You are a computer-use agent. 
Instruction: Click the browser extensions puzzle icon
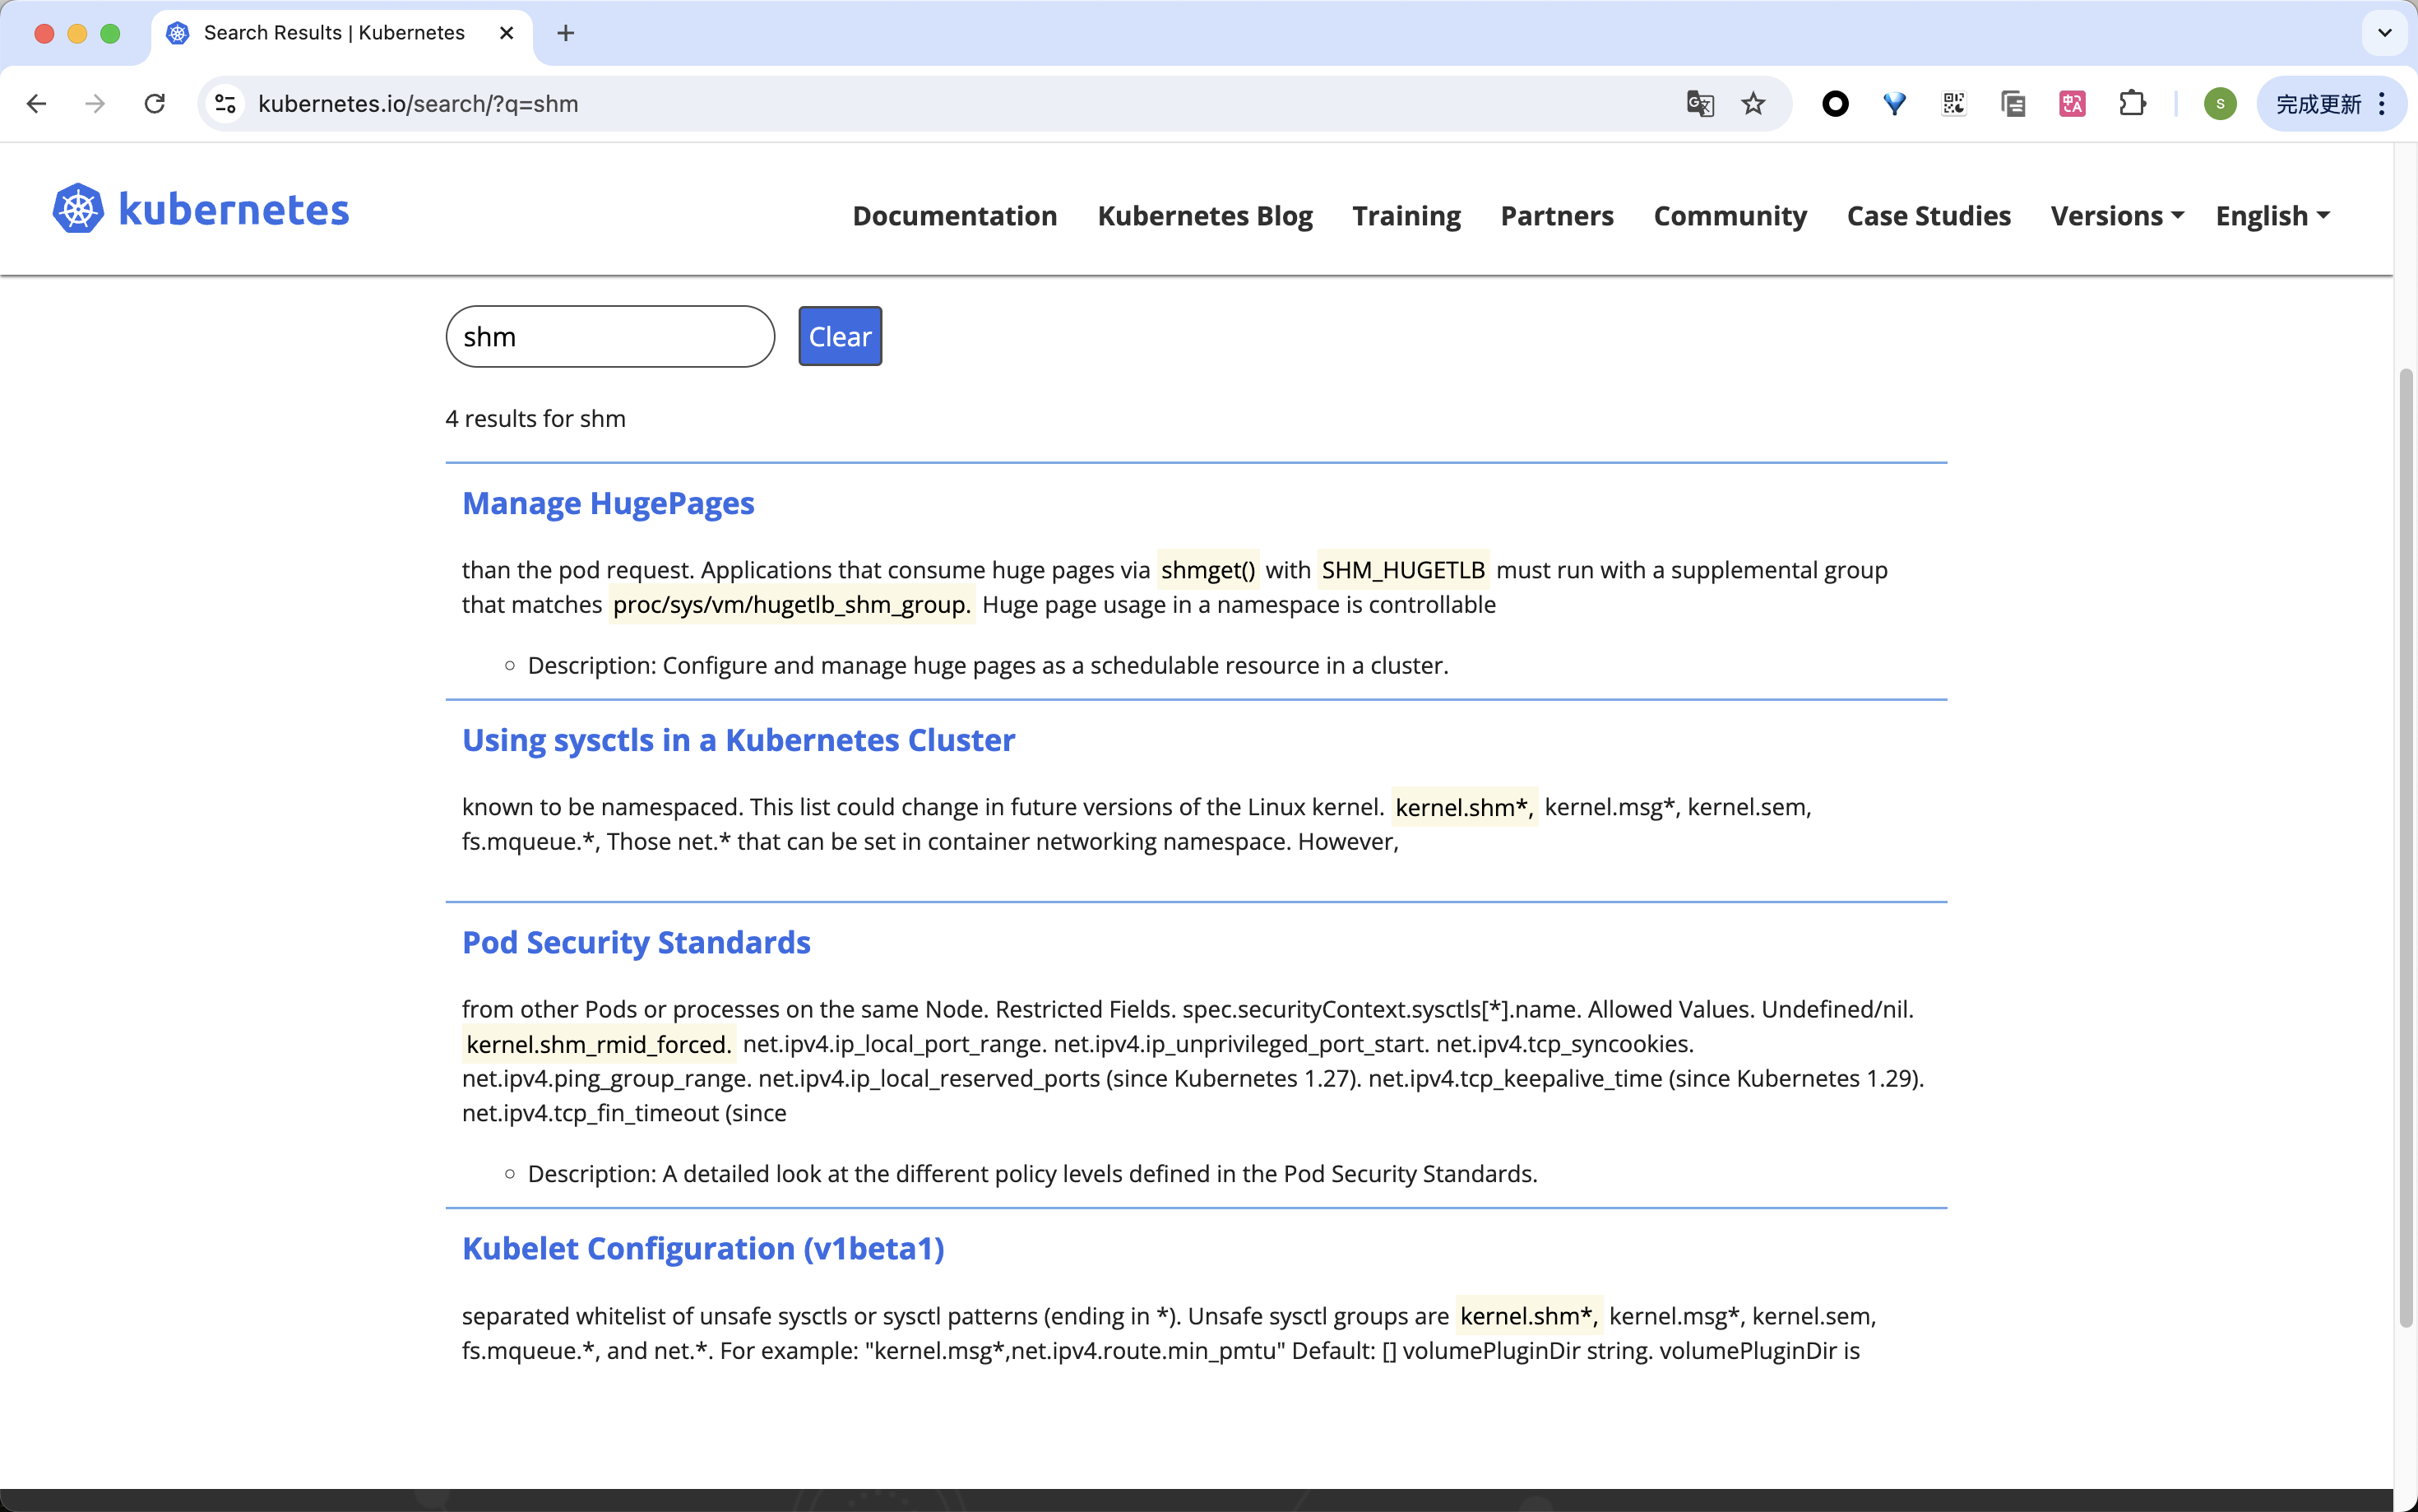pos(2133,103)
